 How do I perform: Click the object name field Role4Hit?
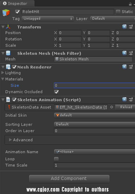tap(68, 12)
